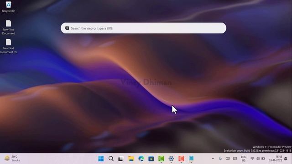The height and width of the screenshot is (164, 292).
Task: Click the battery tray icon
Action: (x=263, y=159)
